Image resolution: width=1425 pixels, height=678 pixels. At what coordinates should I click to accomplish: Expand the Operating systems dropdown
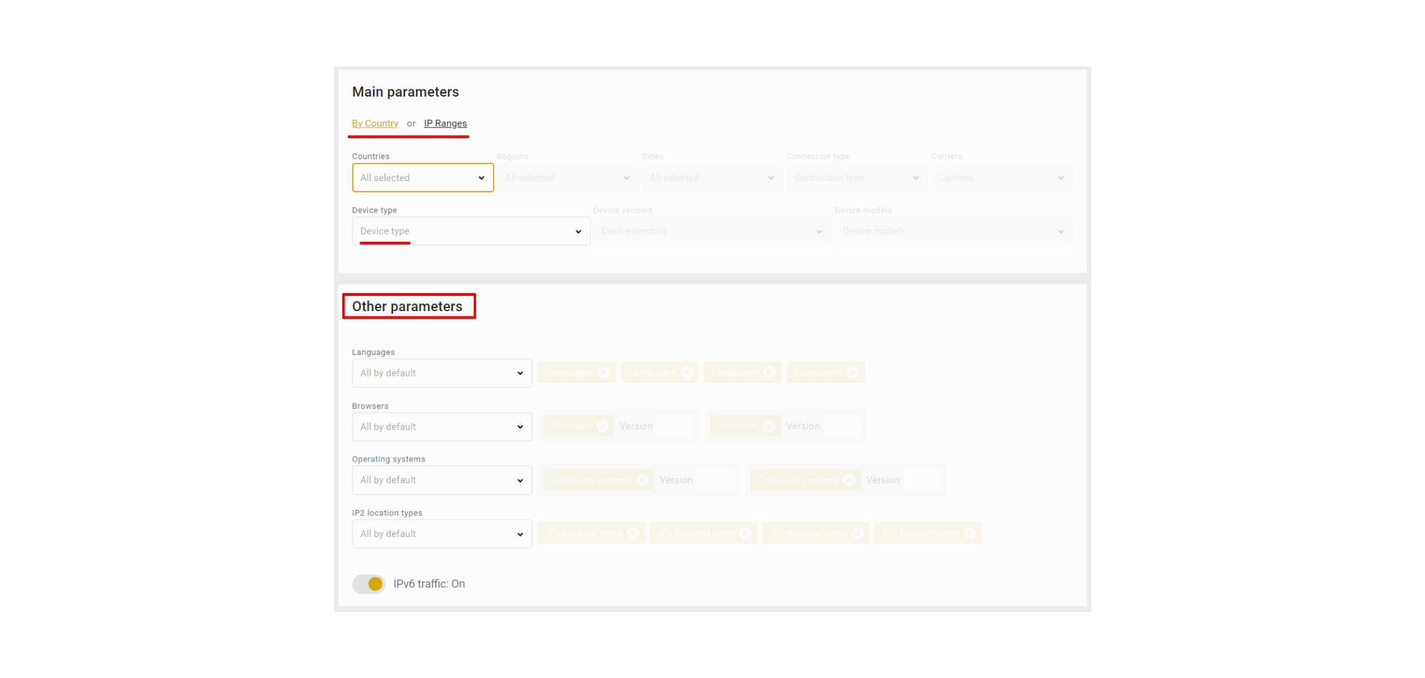442,480
